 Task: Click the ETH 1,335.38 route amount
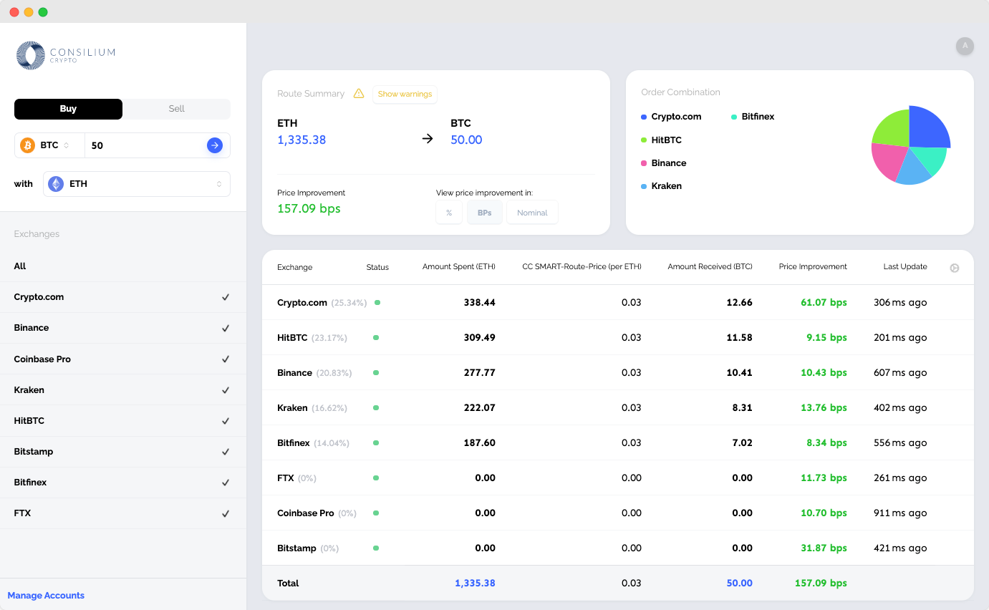tap(301, 140)
